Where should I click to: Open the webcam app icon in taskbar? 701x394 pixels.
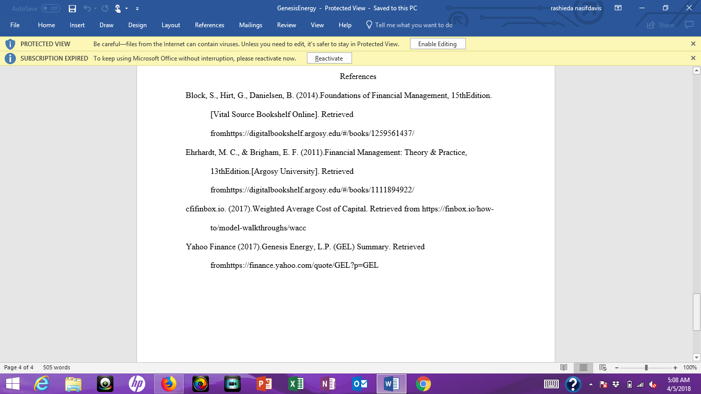pos(105,384)
